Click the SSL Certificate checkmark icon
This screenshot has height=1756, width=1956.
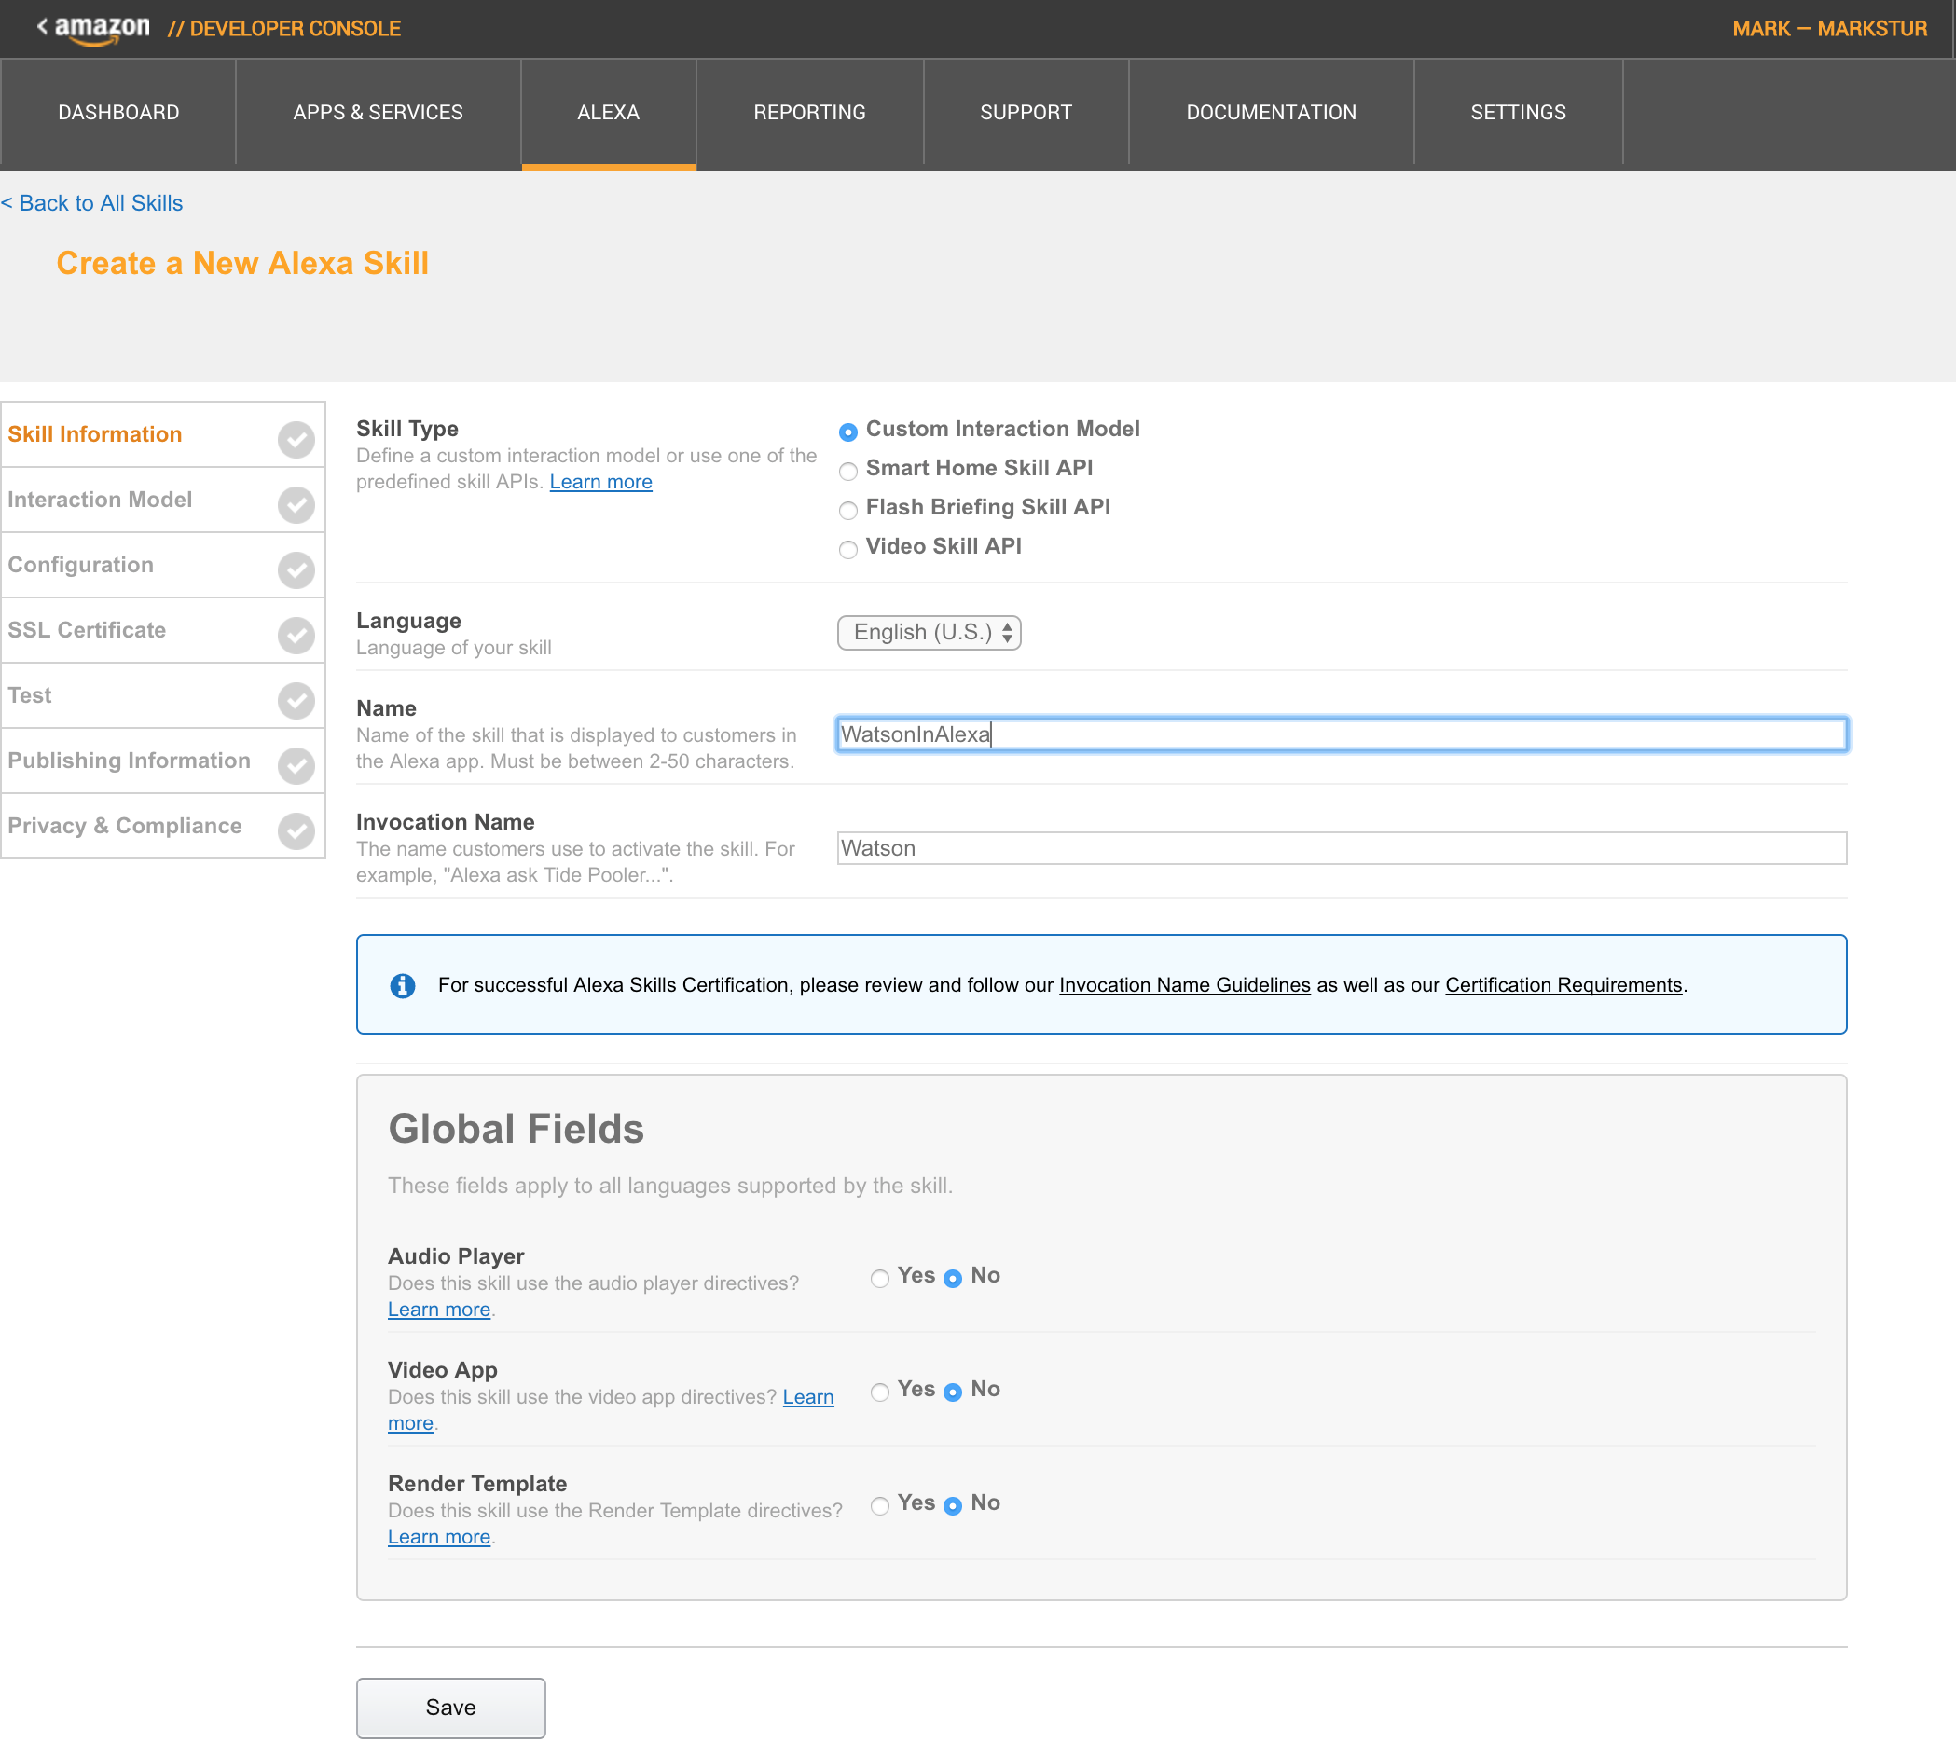click(x=296, y=635)
